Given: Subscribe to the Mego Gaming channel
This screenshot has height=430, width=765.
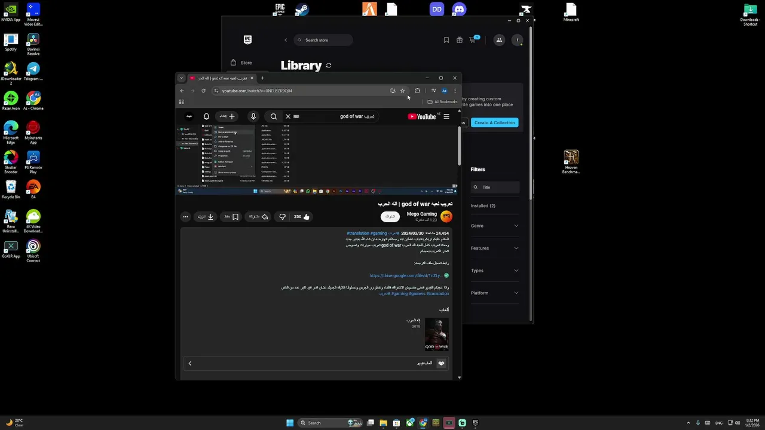Looking at the screenshot, I should [x=390, y=216].
